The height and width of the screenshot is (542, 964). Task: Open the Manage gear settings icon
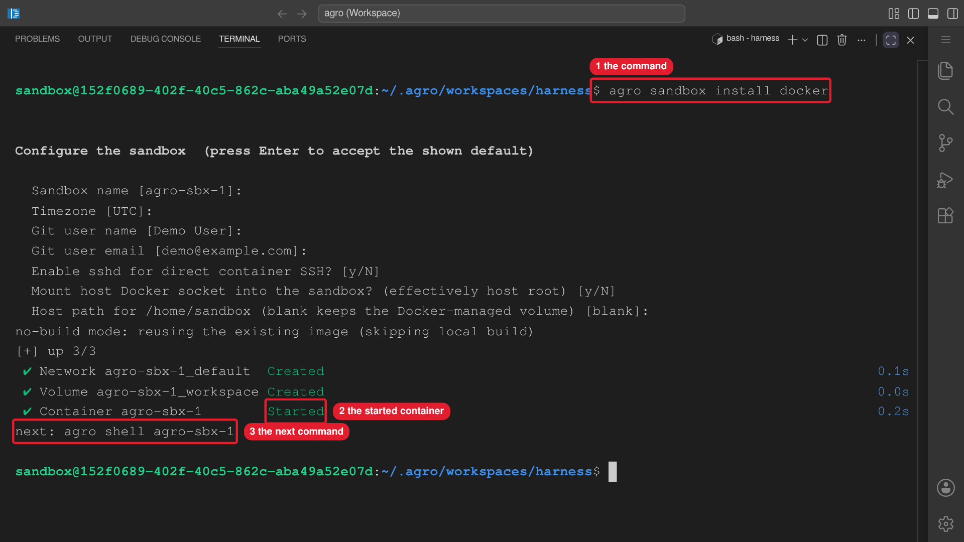point(945,524)
